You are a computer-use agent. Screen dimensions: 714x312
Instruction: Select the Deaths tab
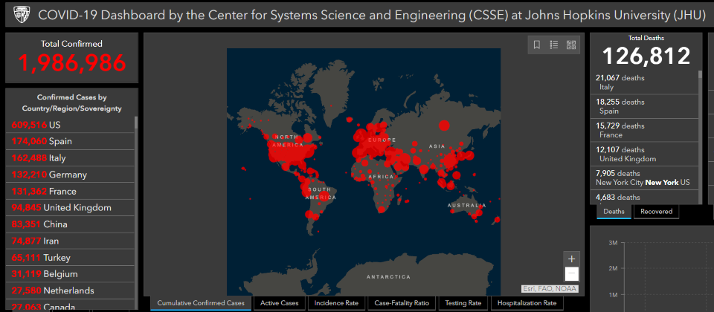coord(614,212)
